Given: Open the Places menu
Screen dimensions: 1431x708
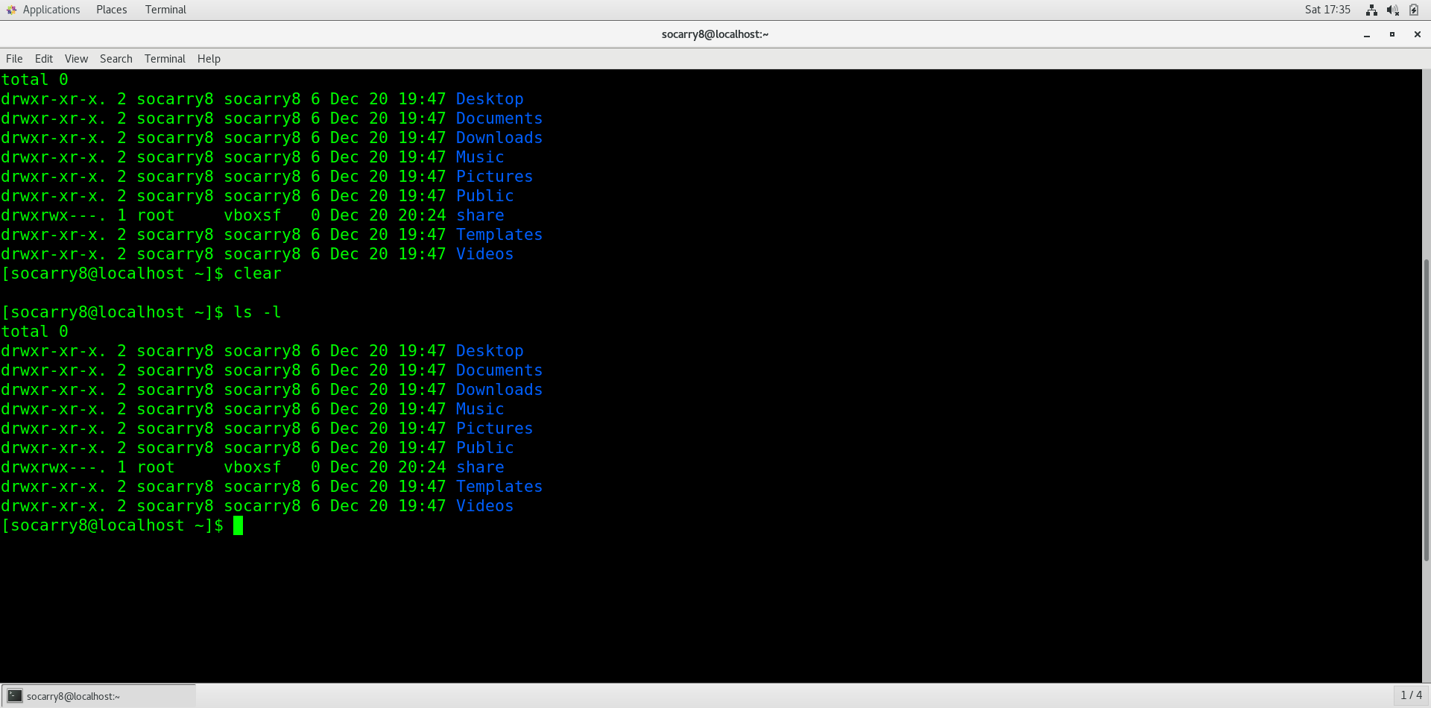Looking at the screenshot, I should (x=111, y=10).
